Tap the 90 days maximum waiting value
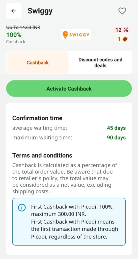The width and height of the screenshot is (138, 259). point(116,138)
